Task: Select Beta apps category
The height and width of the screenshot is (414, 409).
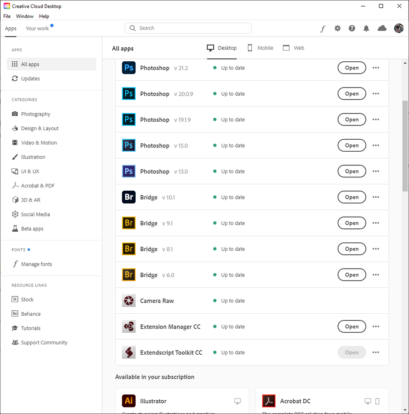Action: pyautogui.click(x=27, y=229)
